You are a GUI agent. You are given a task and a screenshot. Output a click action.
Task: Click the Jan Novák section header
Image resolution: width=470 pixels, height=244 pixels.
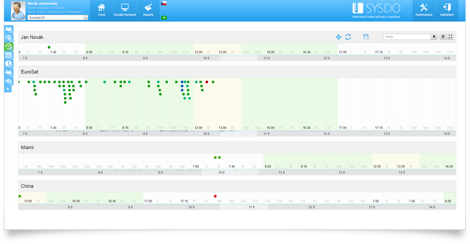(237, 37)
